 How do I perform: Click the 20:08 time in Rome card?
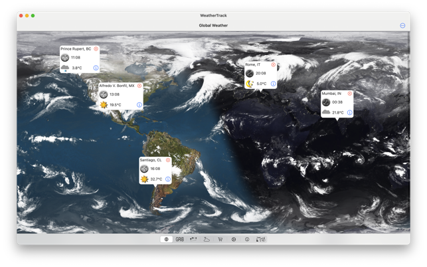click(x=260, y=73)
